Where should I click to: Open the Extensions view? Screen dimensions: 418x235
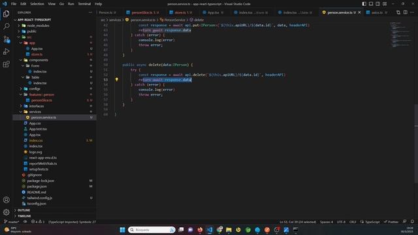pyautogui.click(x=6, y=64)
